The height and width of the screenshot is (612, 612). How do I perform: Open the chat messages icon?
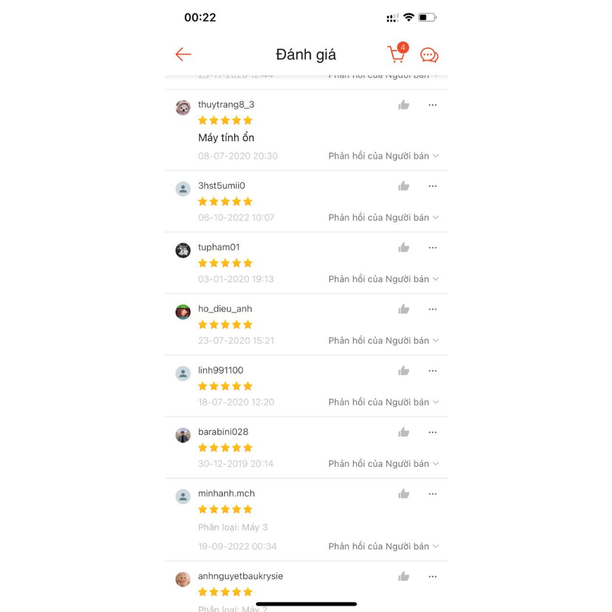pos(429,55)
